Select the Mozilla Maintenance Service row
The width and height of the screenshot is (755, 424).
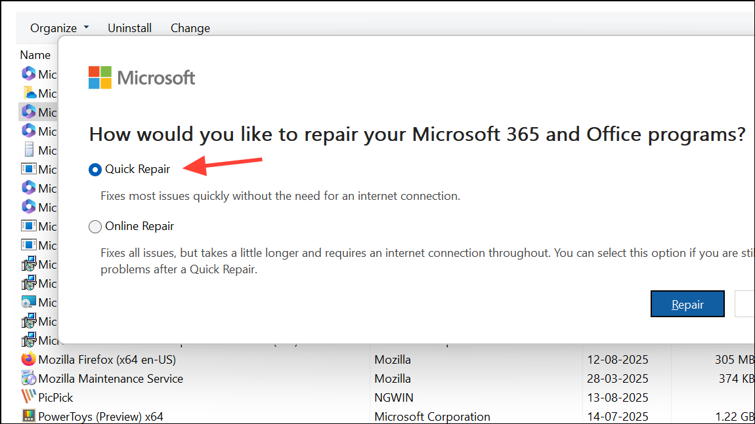point(110,378)
